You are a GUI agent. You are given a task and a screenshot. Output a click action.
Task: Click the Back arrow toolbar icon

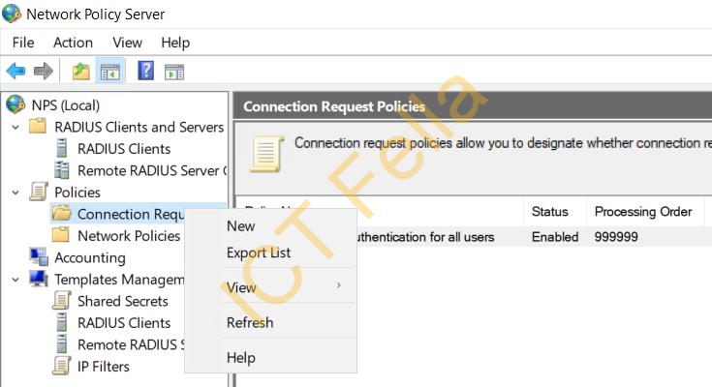pos(15,71)
